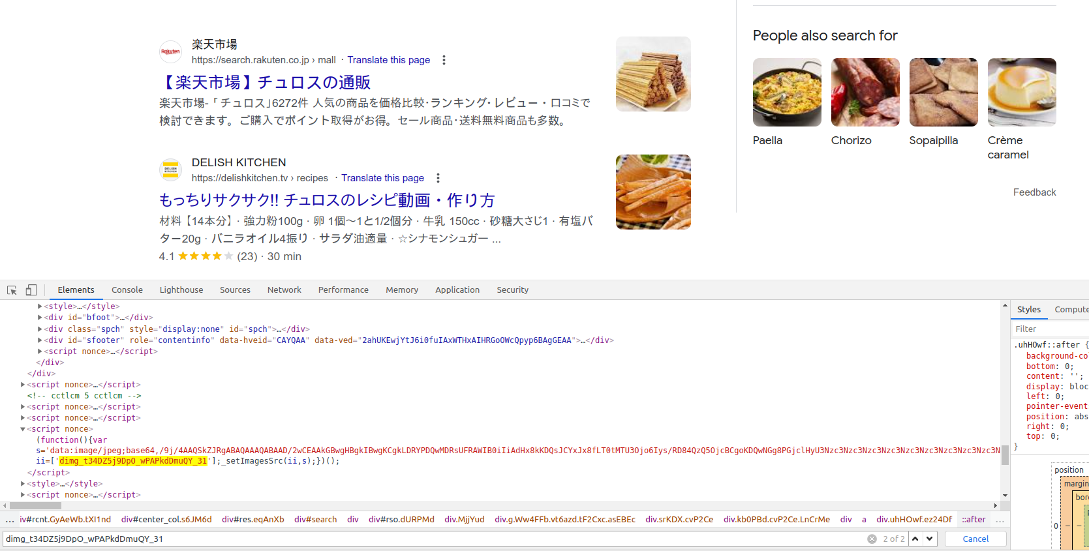Open the Application tab
Viewport: 1089px width, 551px height.
[x=457, y=290]
